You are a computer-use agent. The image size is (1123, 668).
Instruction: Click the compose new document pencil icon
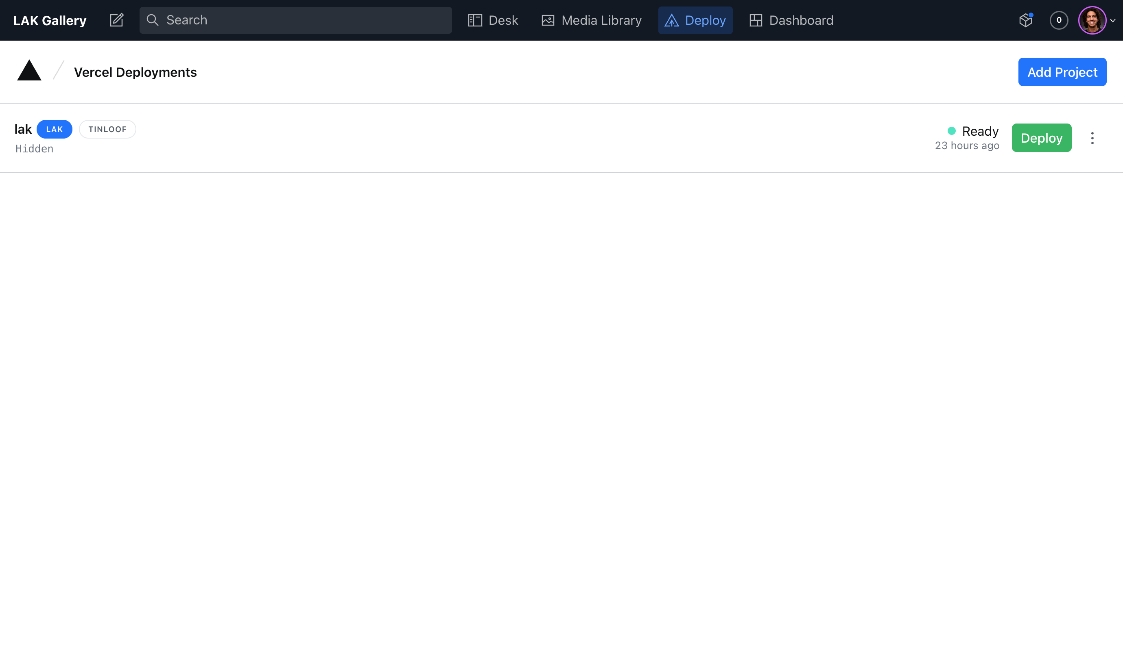[x=116, y=20]
